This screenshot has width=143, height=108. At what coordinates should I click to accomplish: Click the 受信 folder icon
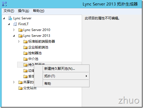point(25,76)
